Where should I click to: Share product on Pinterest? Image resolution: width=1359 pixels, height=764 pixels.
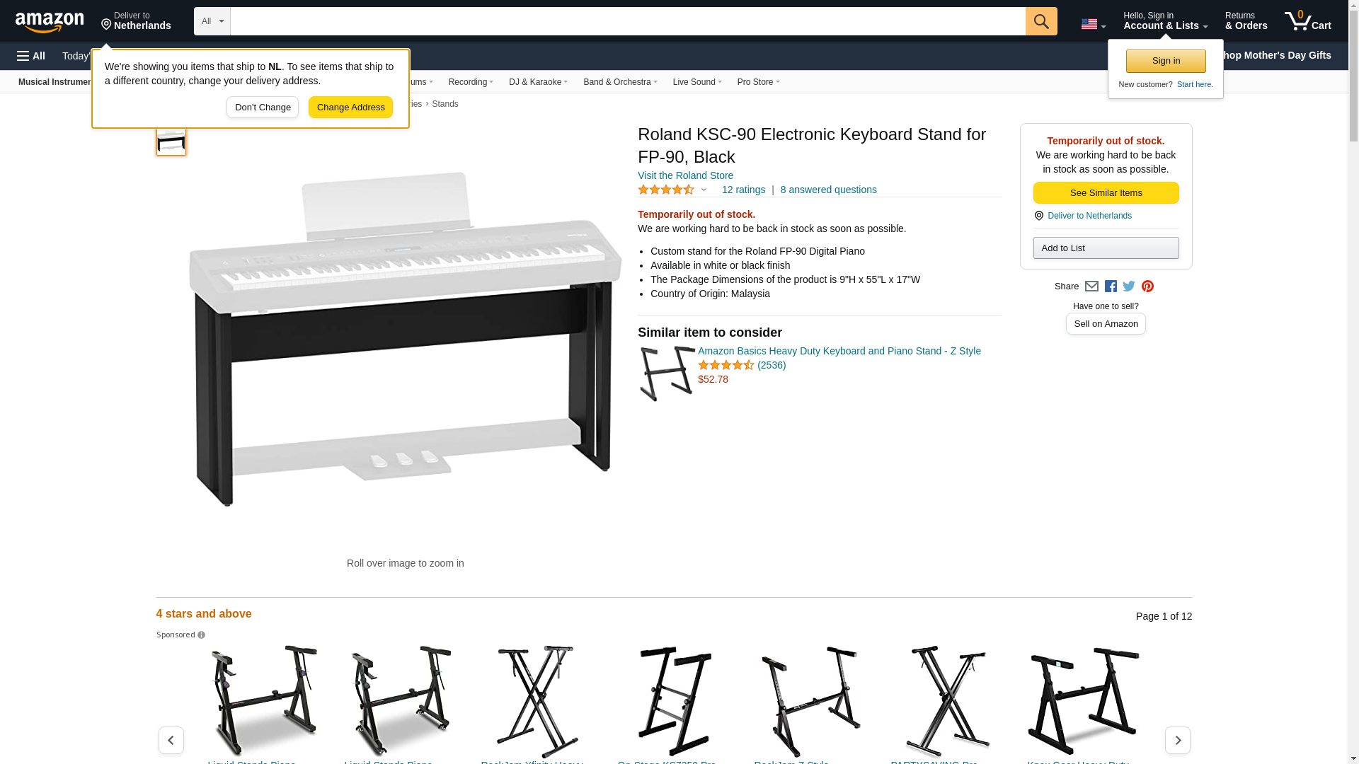click(x=1147, y=286)
